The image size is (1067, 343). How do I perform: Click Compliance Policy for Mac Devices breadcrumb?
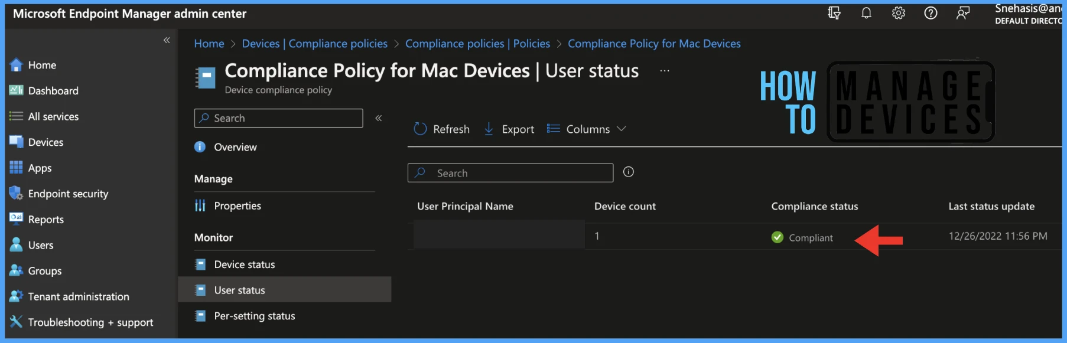tap(654, 44)
